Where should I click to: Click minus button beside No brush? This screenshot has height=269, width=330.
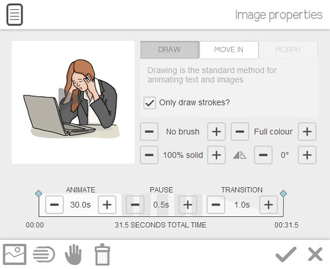point(149,132)
